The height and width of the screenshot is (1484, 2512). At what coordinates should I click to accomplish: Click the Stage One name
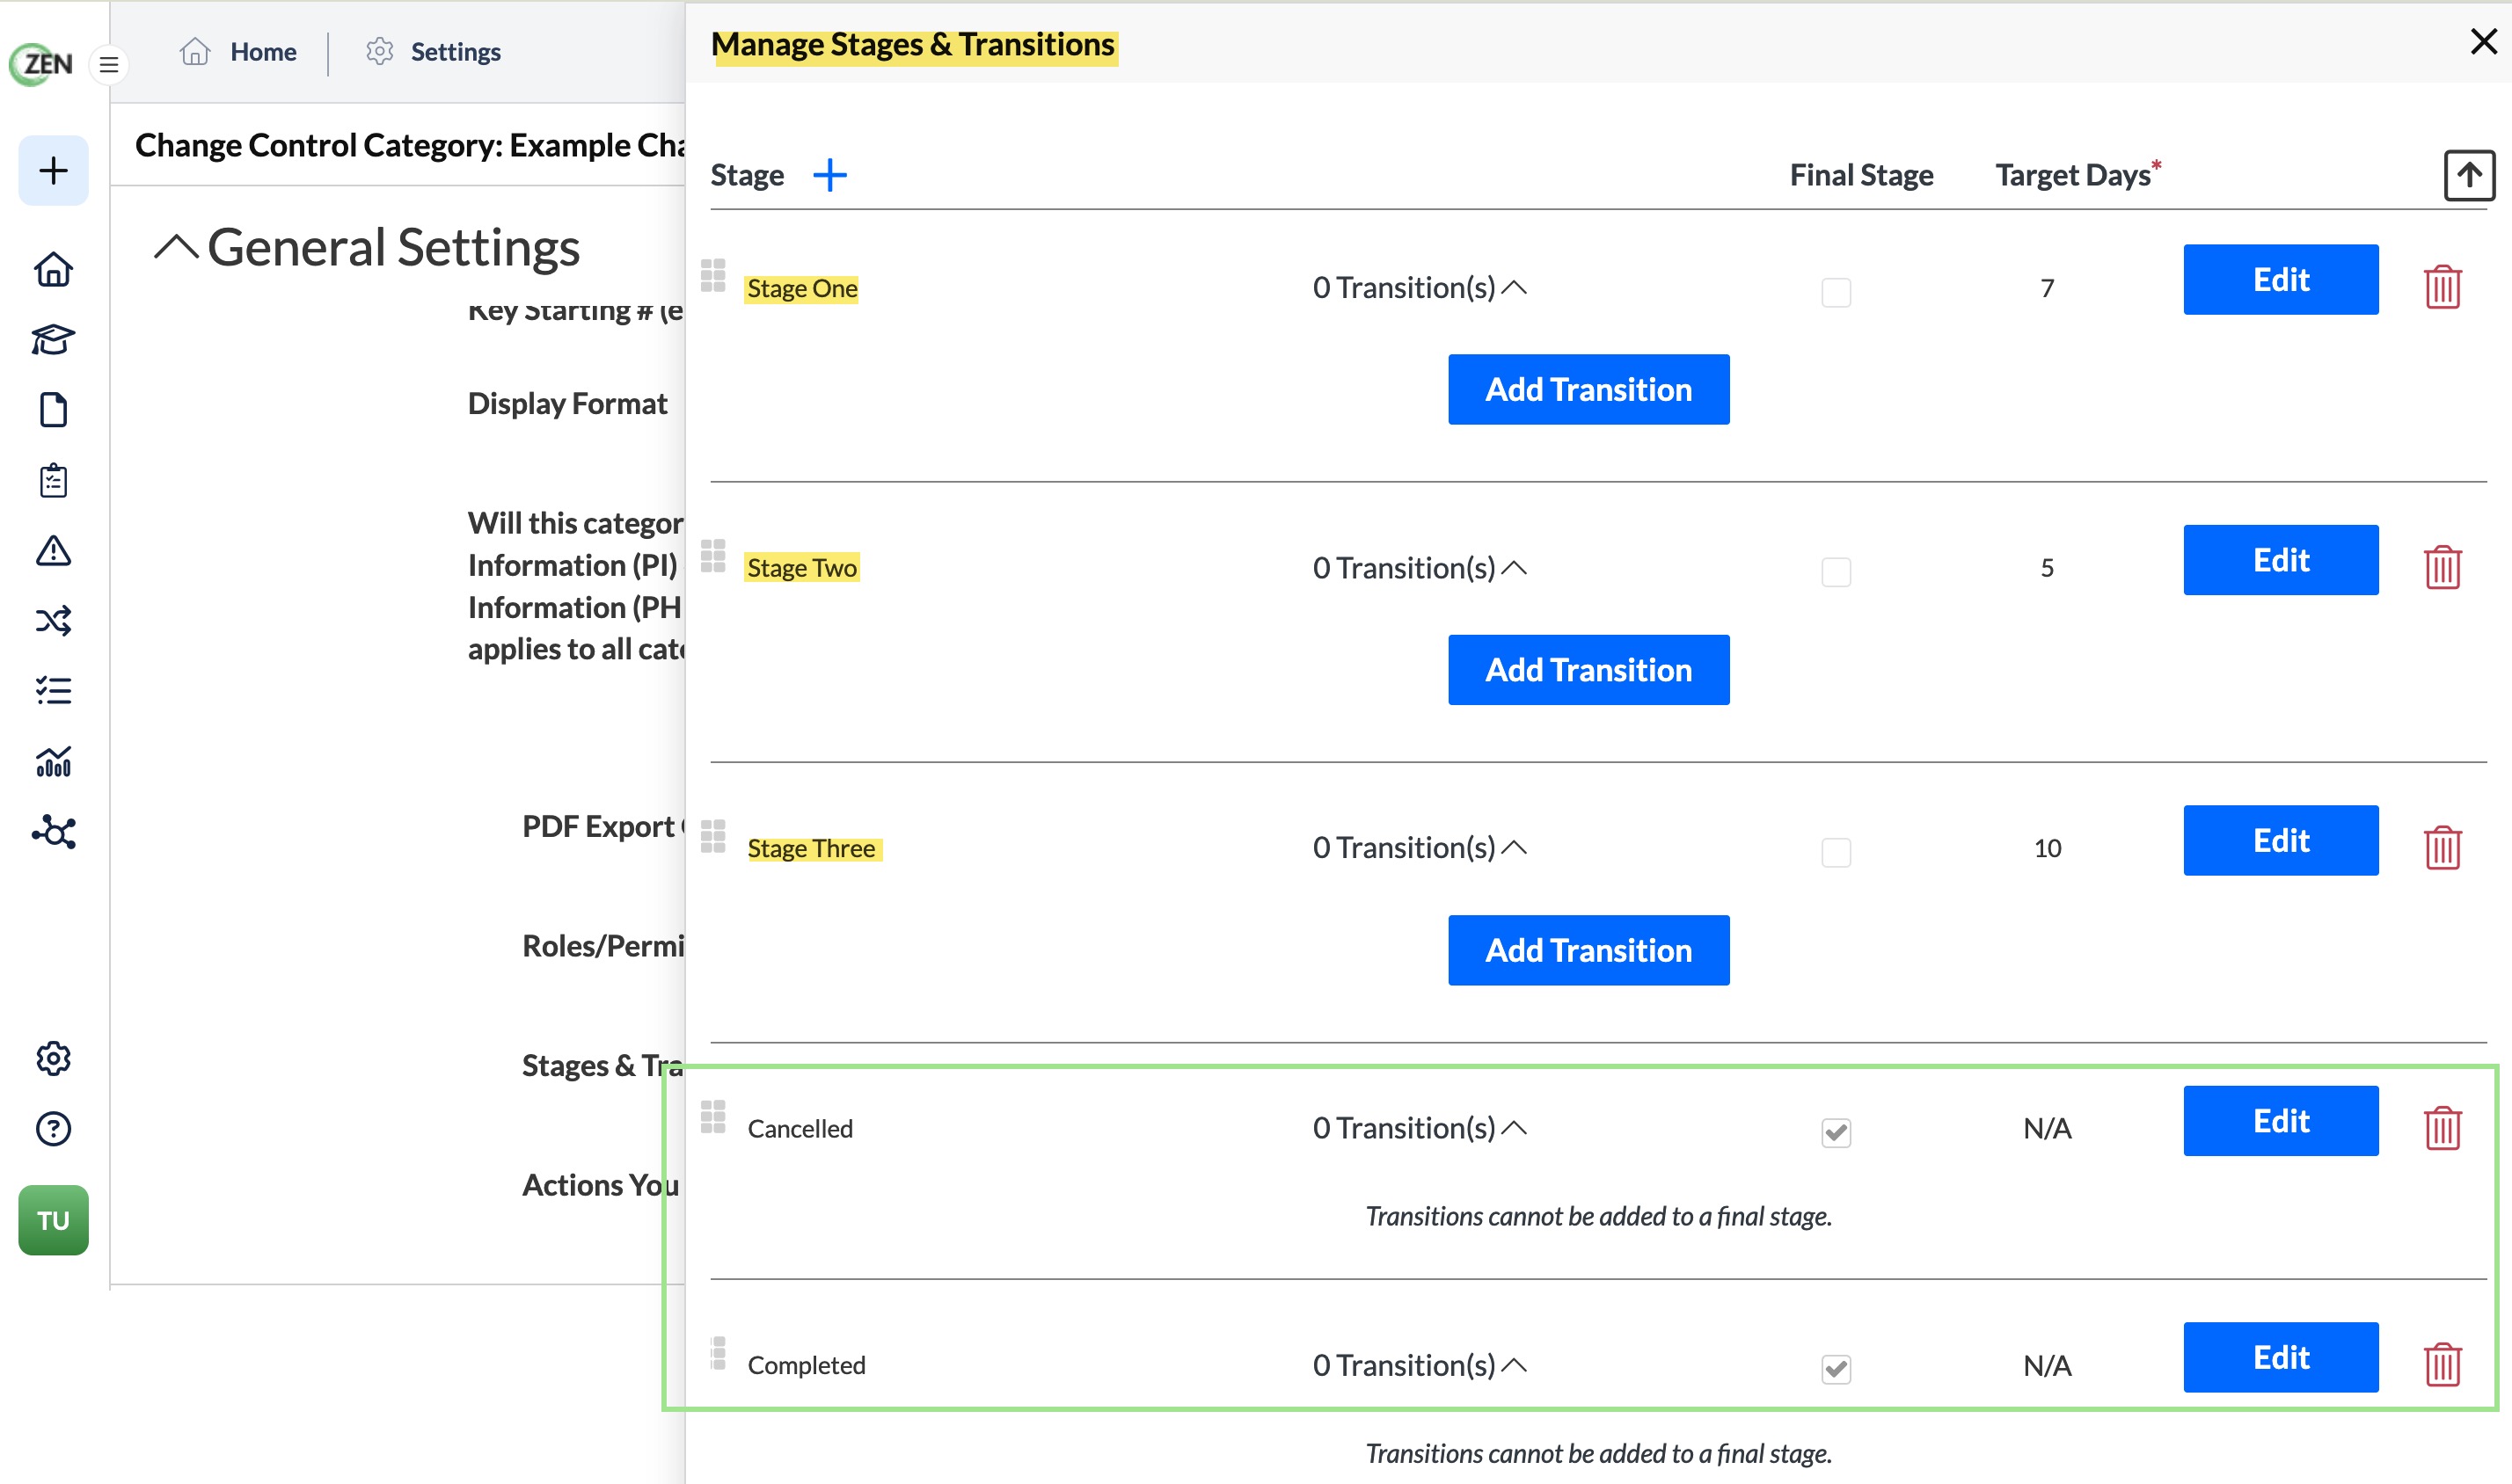(x=801, y=288)
